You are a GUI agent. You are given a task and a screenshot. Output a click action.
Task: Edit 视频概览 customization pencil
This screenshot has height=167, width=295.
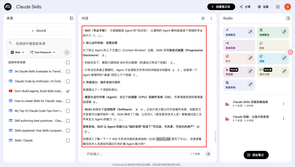click(x=284, y=32)
